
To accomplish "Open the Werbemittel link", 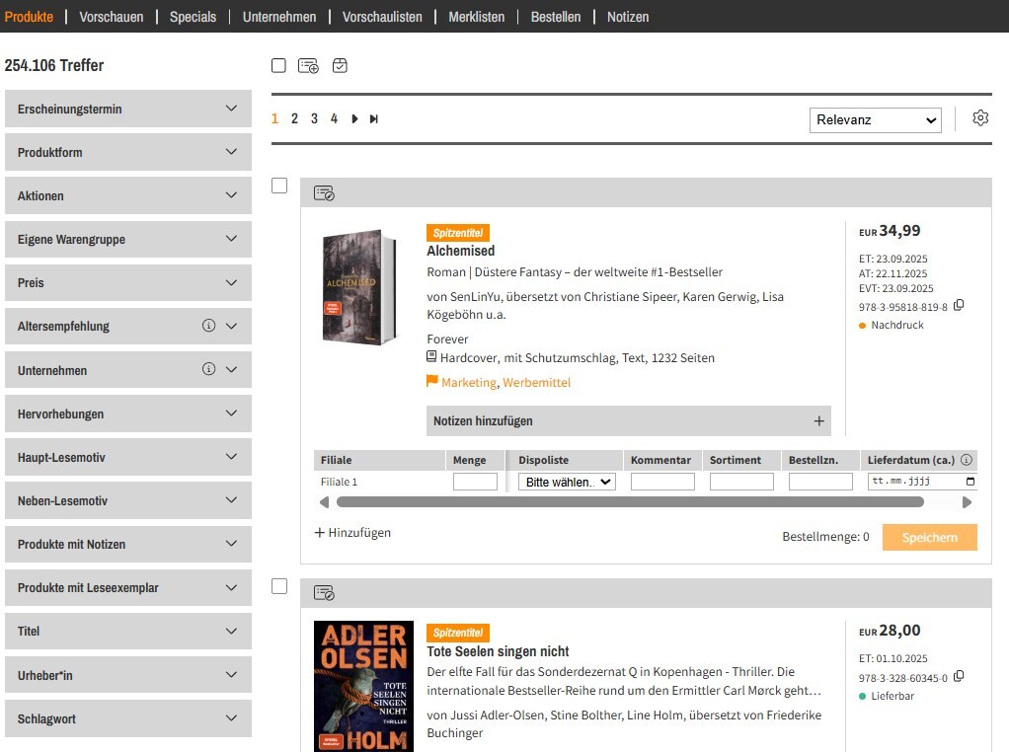I will (536, 383).
